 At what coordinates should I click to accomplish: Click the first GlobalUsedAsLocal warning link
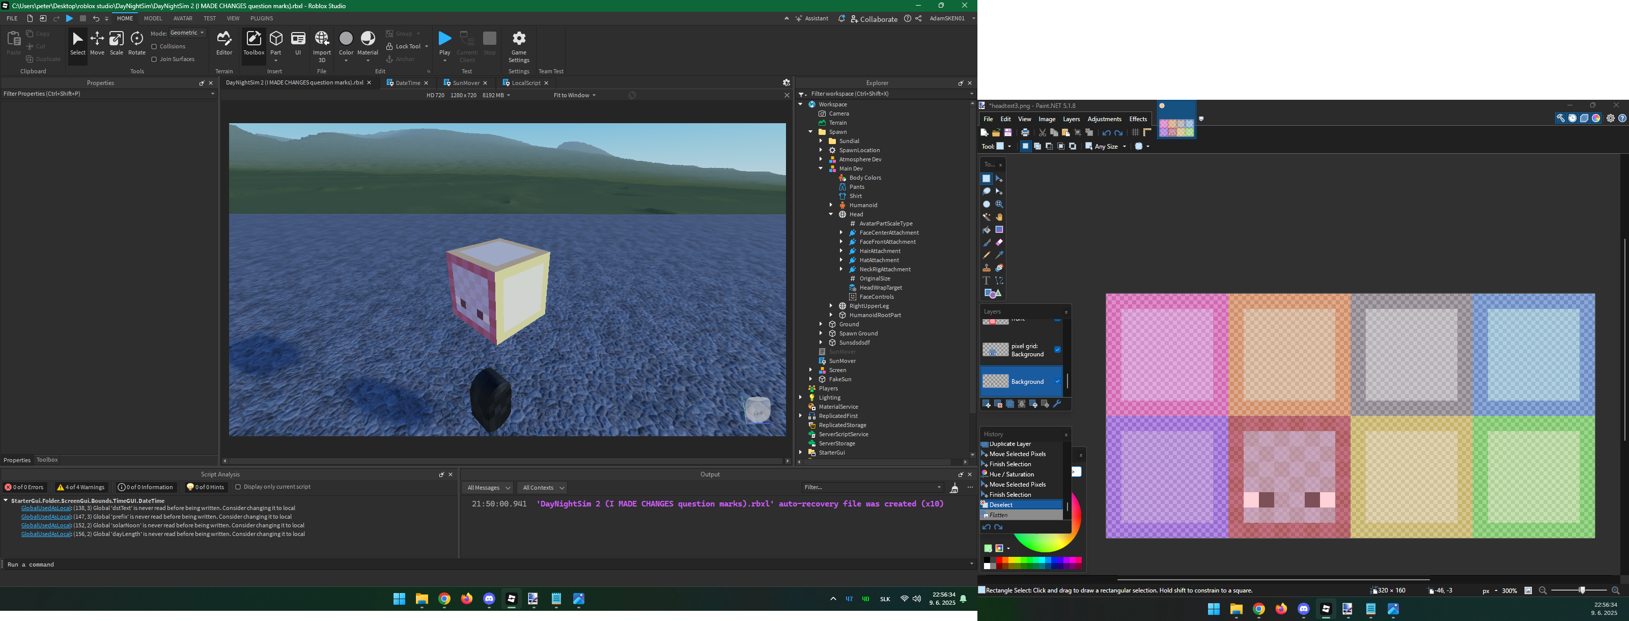pyautogui.click(x=46, y=509)
